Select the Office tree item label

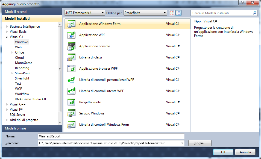click(19, 52)
